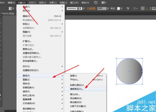Expand the opacity percentage dropdown arrow
The height and width of the screenshot is (112, 156).
108,8
